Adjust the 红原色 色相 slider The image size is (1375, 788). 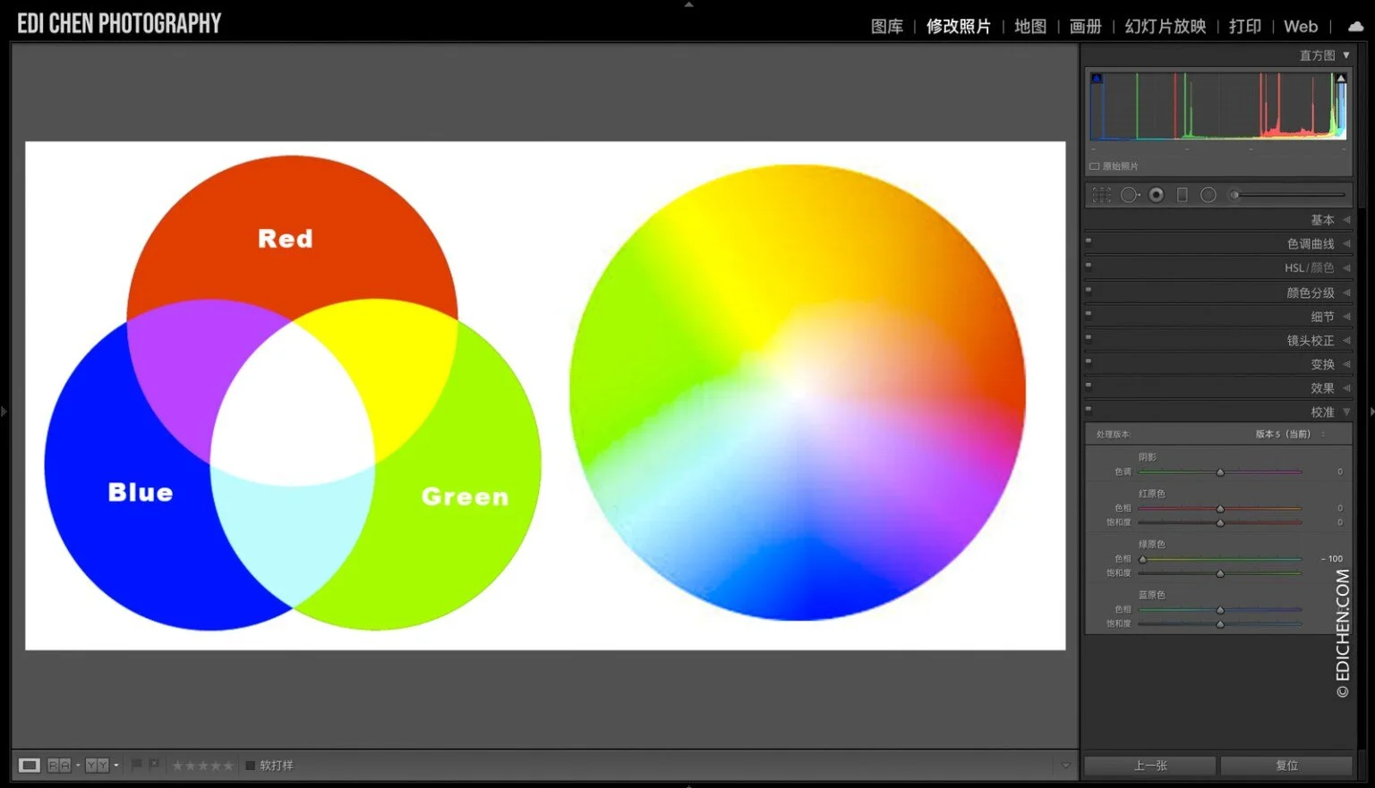(x=1220, y=508)
